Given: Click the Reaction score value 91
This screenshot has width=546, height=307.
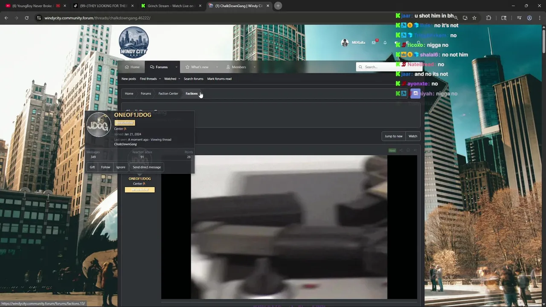Looking at the screenshot, I should [x=142, y=157].
